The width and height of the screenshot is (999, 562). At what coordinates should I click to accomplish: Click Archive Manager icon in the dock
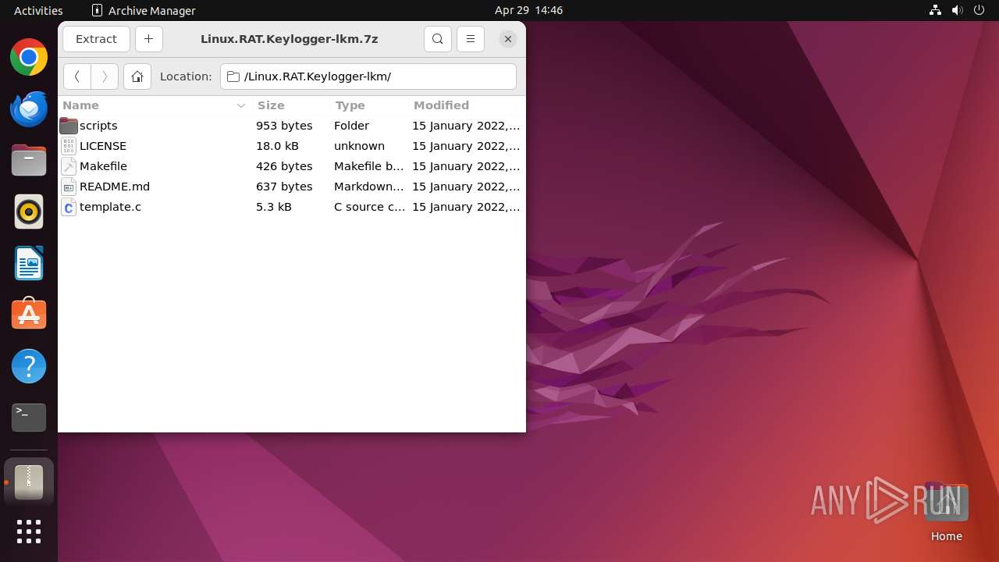[29, 482]
